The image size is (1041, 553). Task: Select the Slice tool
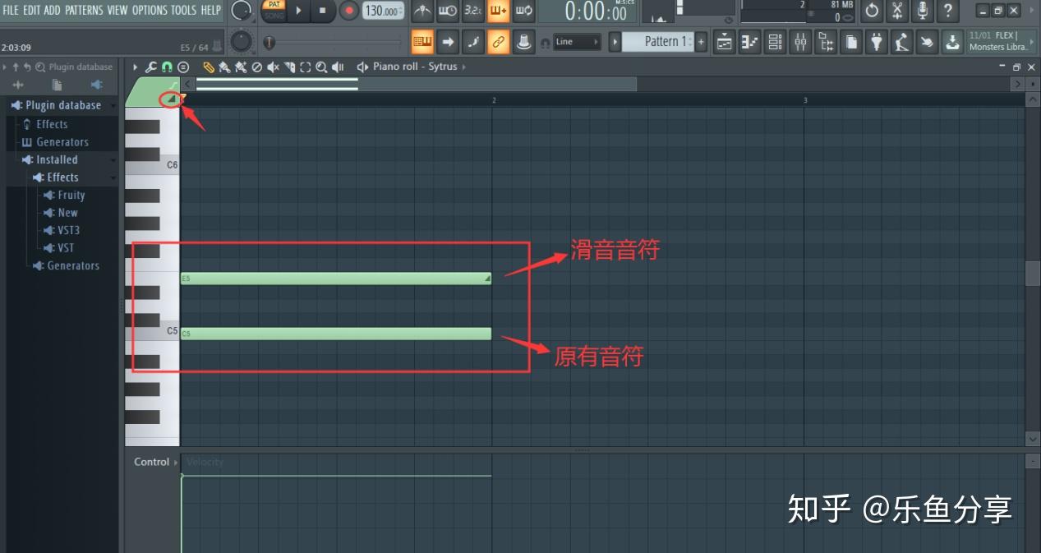[x=289, y=67]
